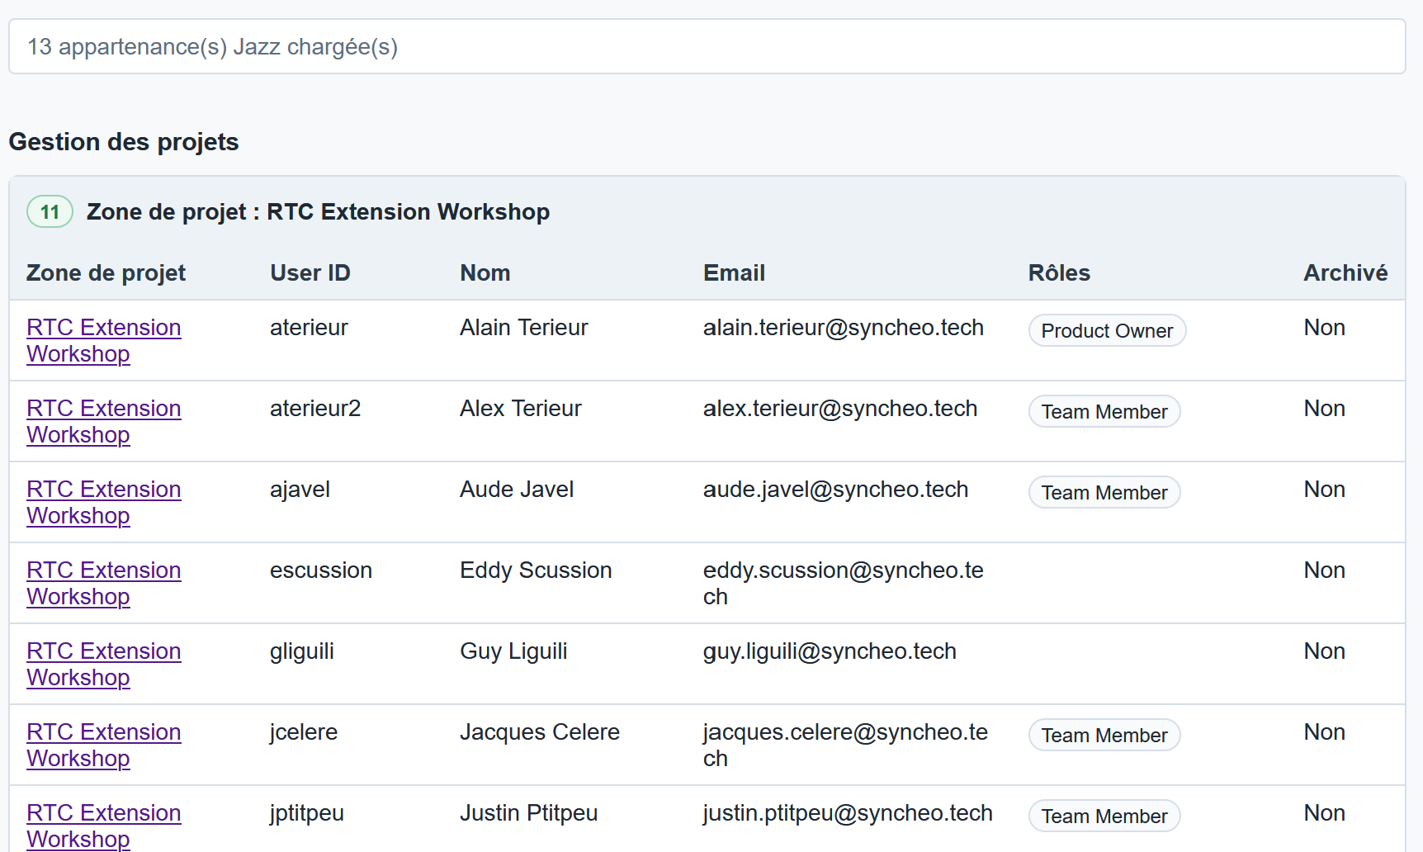Click the Email column header
This screenshot has width=1423, height=852.
point(734,273)
